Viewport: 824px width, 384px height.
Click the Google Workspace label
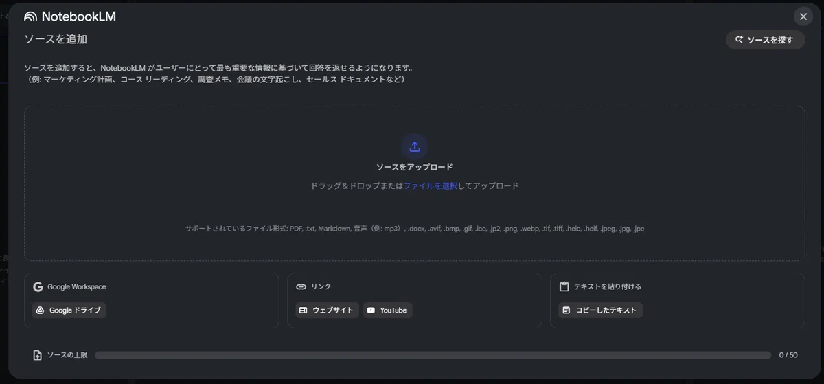click(77, 287)
